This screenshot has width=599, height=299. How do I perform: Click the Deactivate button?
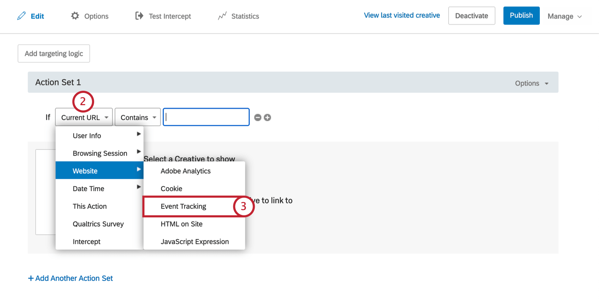471,16
